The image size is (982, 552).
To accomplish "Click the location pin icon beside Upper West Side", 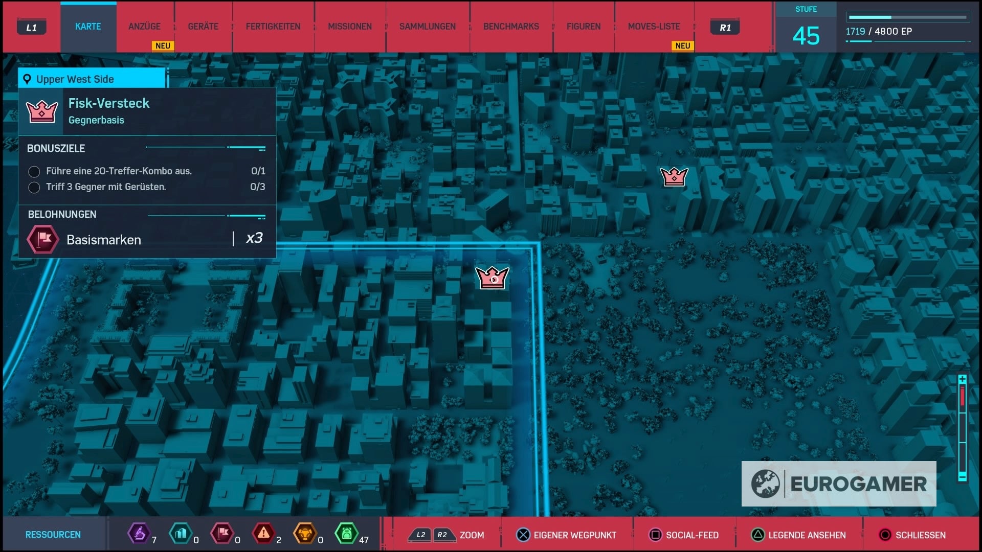I will pos(27,79).
